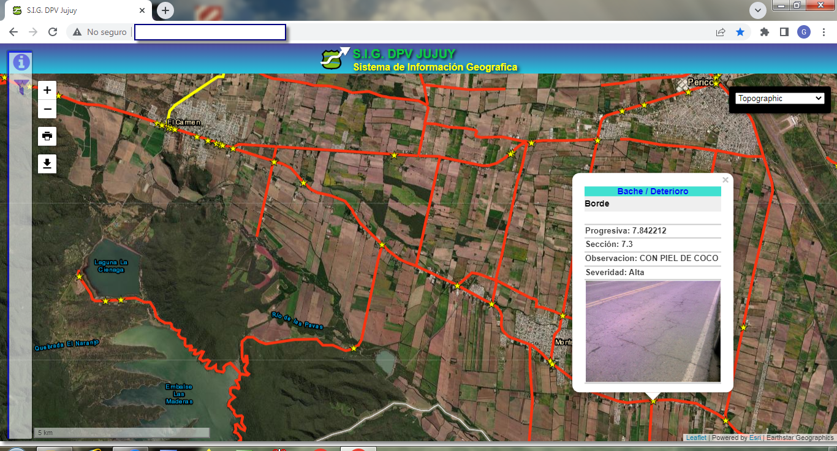The image size is (837, 451).
Task: Close the Bache / Deterioro popup
Action: pyautogui.click(x=725, y=180)
